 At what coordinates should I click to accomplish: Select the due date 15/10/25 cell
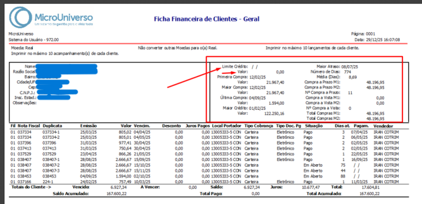[x=141, y=165]
